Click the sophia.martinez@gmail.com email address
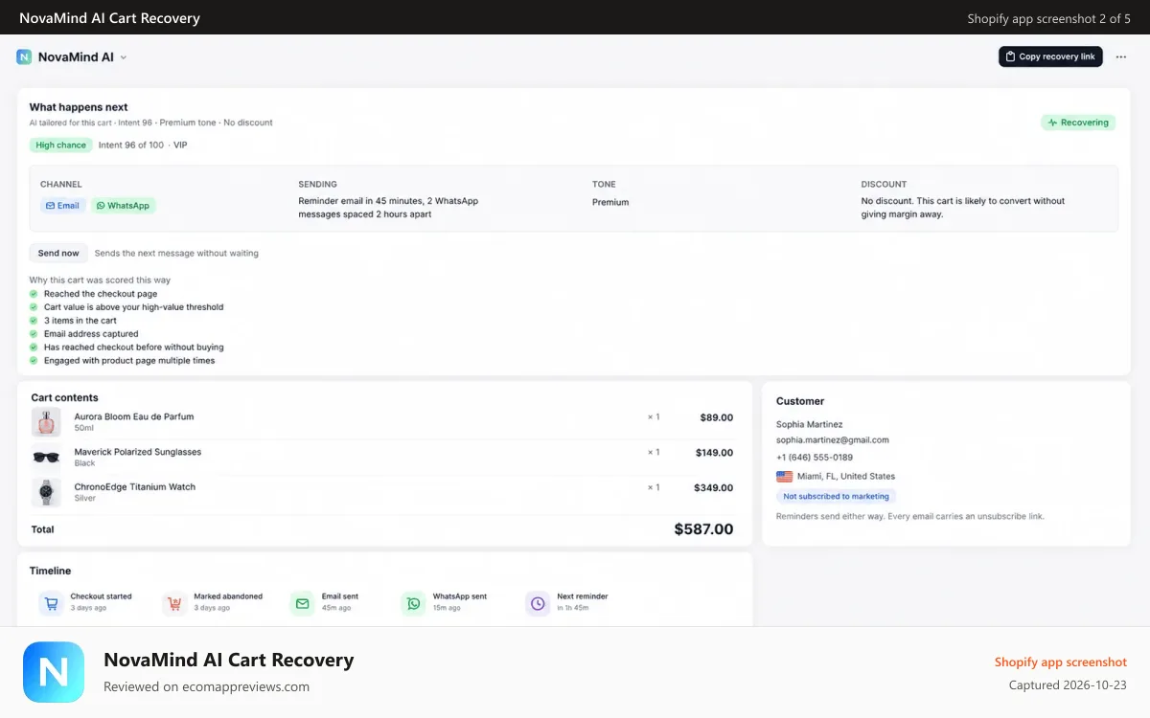The height and width of the screenshot is (718, 1150). click(x=833, y=440)
